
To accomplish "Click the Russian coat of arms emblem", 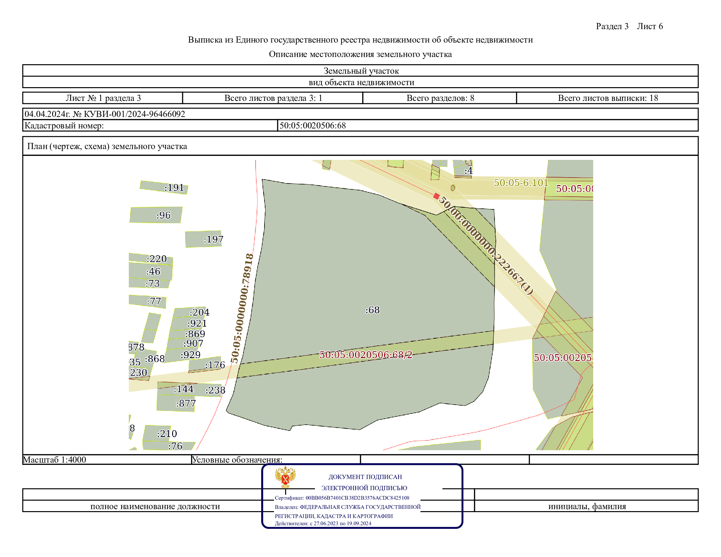I will pos(285,477).
